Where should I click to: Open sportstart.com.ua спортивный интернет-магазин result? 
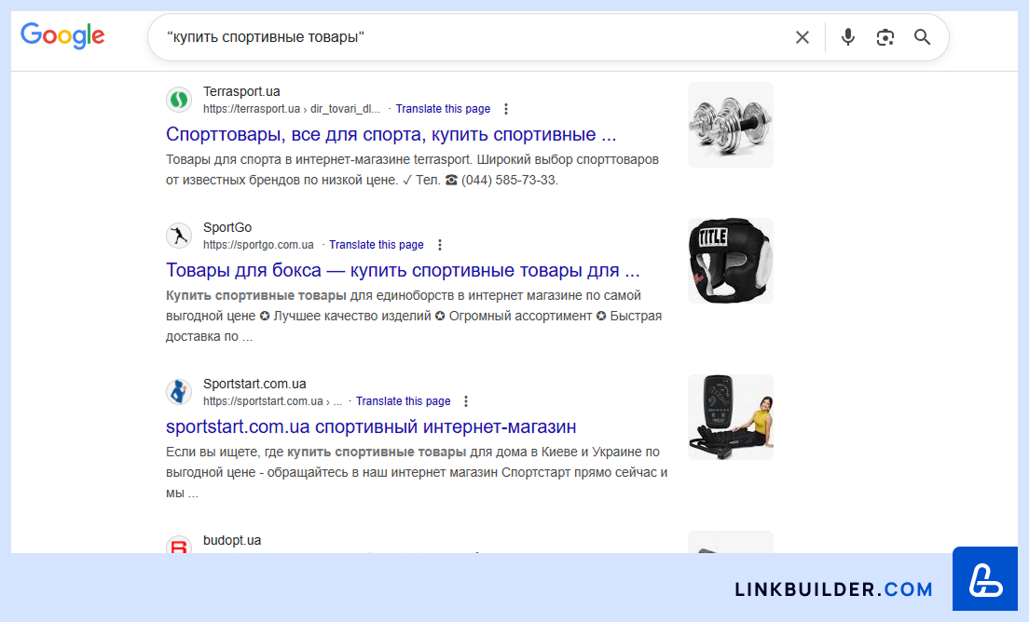[371, 426]
